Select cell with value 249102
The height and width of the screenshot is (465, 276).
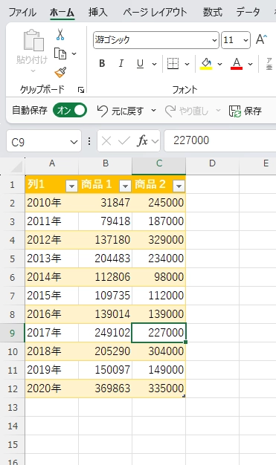[x=105, y=333]
